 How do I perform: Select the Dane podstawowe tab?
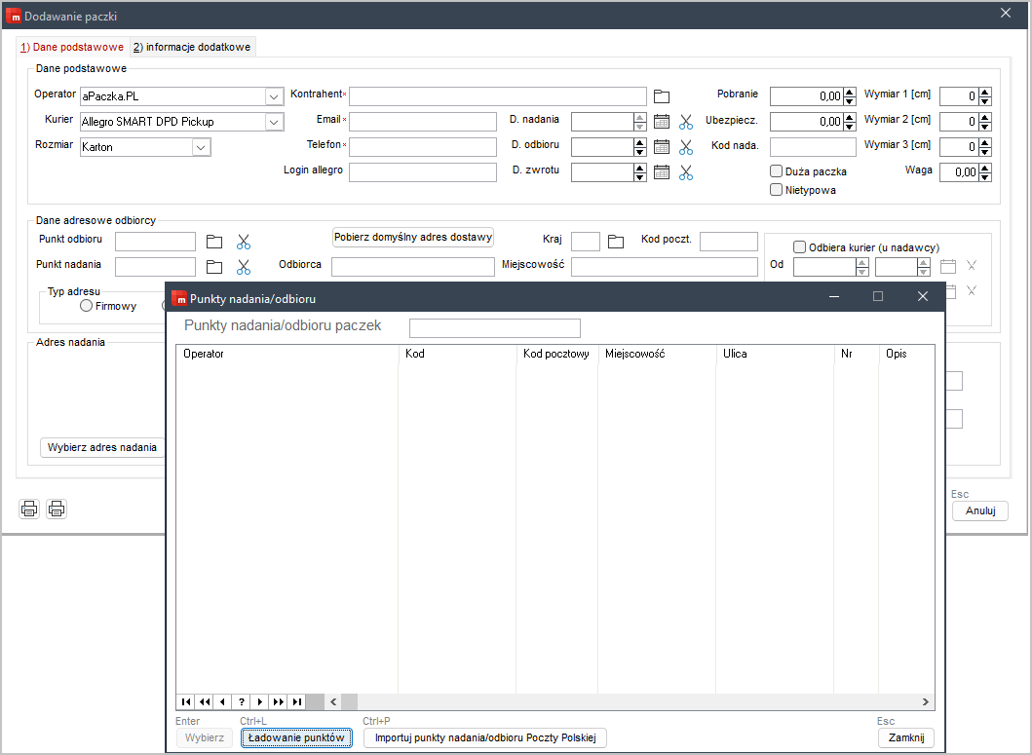click(x=72, y=48)
